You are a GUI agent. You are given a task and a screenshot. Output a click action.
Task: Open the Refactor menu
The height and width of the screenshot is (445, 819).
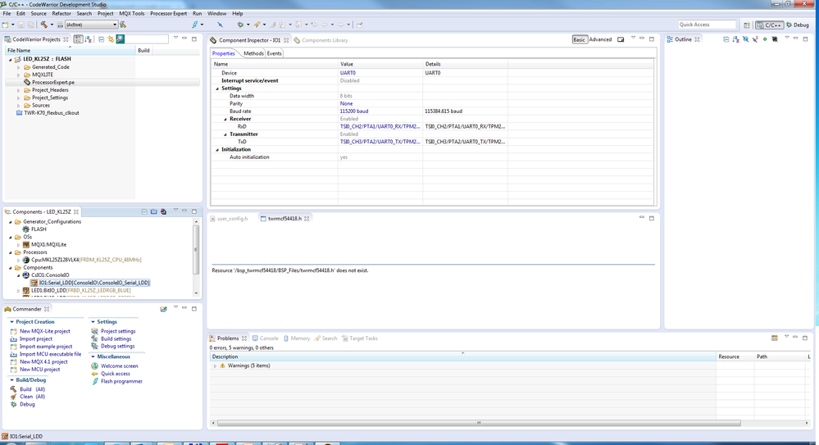pyautogui.click(x=61, y=14)
